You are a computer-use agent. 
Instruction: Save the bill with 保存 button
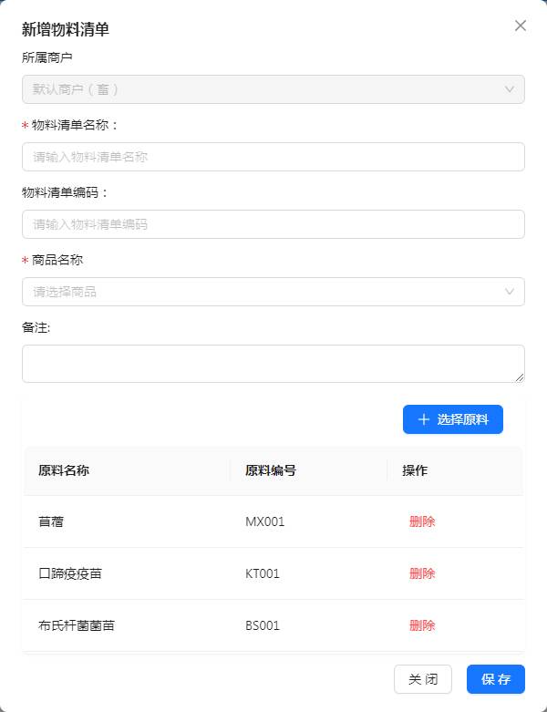[x=496, y=679]
